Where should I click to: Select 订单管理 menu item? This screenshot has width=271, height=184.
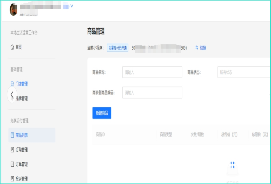(x=22, y=164)
